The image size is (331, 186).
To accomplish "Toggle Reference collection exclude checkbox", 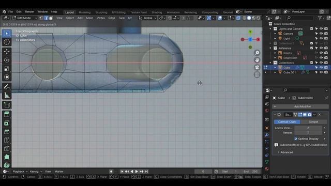I will pyautogui.click(x=311, y=48).
